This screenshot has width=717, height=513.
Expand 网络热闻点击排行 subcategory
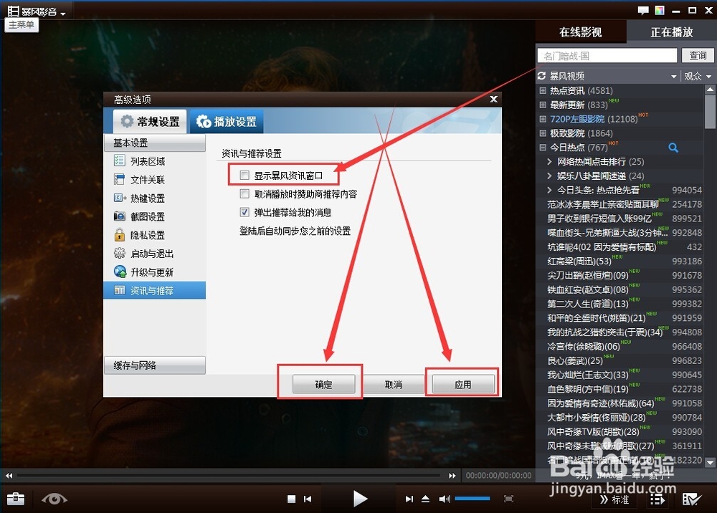(550, 161)
